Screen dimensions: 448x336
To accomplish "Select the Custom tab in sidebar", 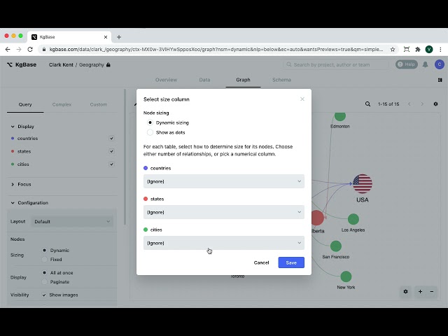I will click(x=98, y=104).
